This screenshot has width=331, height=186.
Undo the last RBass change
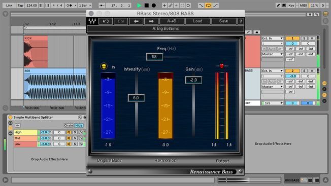pos(105,21)
